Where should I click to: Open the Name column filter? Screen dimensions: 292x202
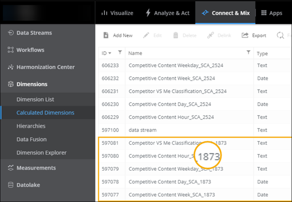click(249, 52)
